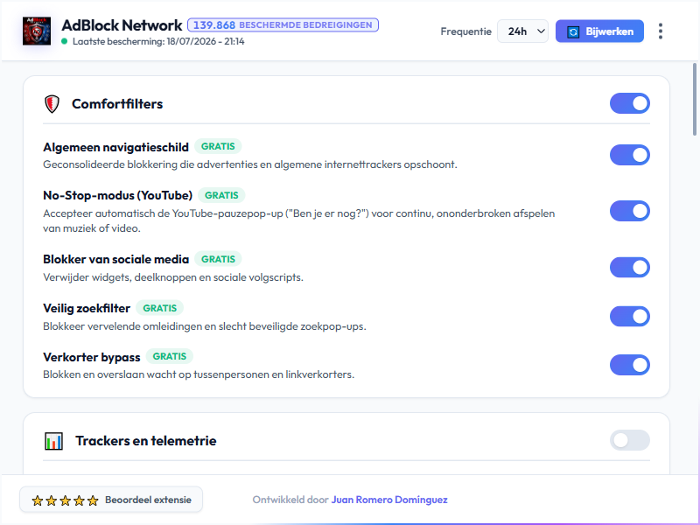Viewport: 700px width, 525px height.
Task: Click the green status dot
Action: click(x=64, y=41)
